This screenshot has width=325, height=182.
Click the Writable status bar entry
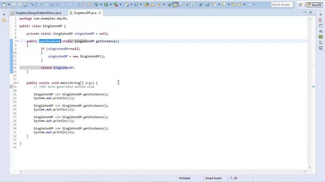tap(184, 178)
